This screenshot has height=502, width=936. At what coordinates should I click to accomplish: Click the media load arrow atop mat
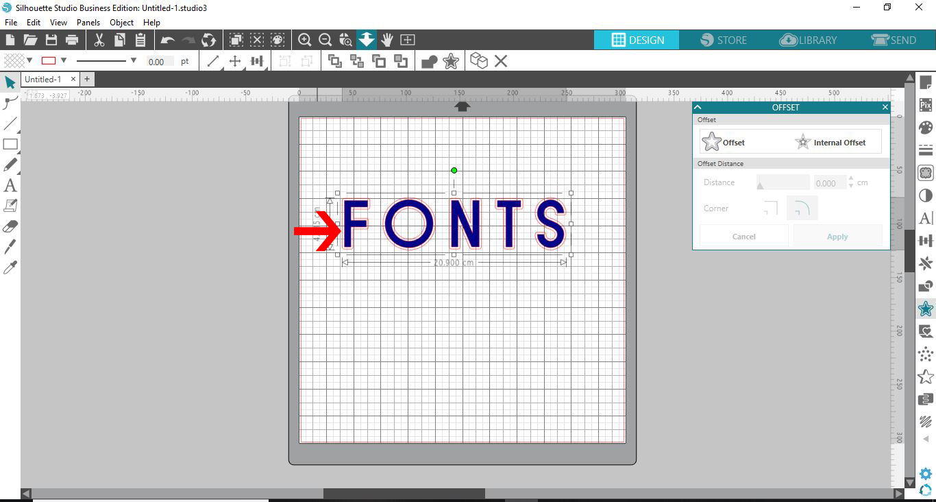coord(463,106)
